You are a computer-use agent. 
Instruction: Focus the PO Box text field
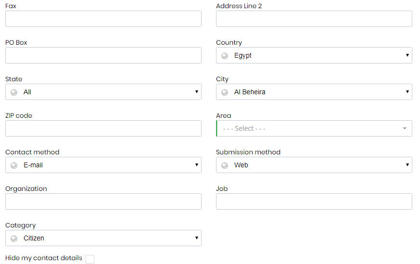103,55
